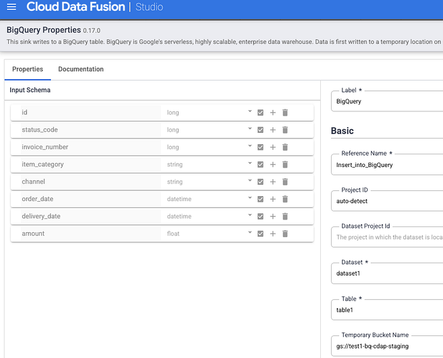Add a field after item_category
The height and width of the screenshot is (358, 443).
pos(273,164)
